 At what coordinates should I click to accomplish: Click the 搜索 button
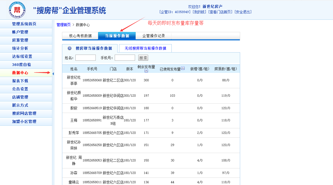tap(143, 58)
